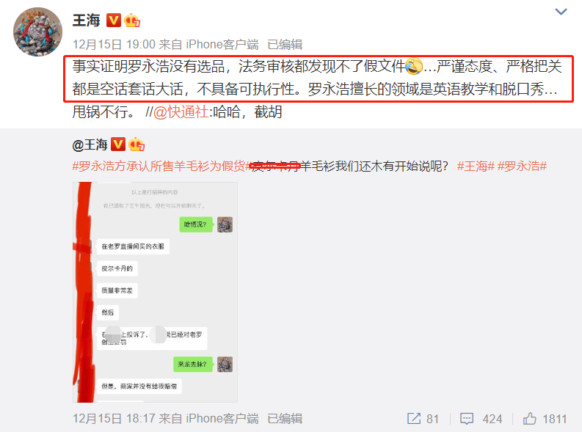
Task: Open the #王海# hashtag link
Action: pyautogui.click(x=476, y=166)
